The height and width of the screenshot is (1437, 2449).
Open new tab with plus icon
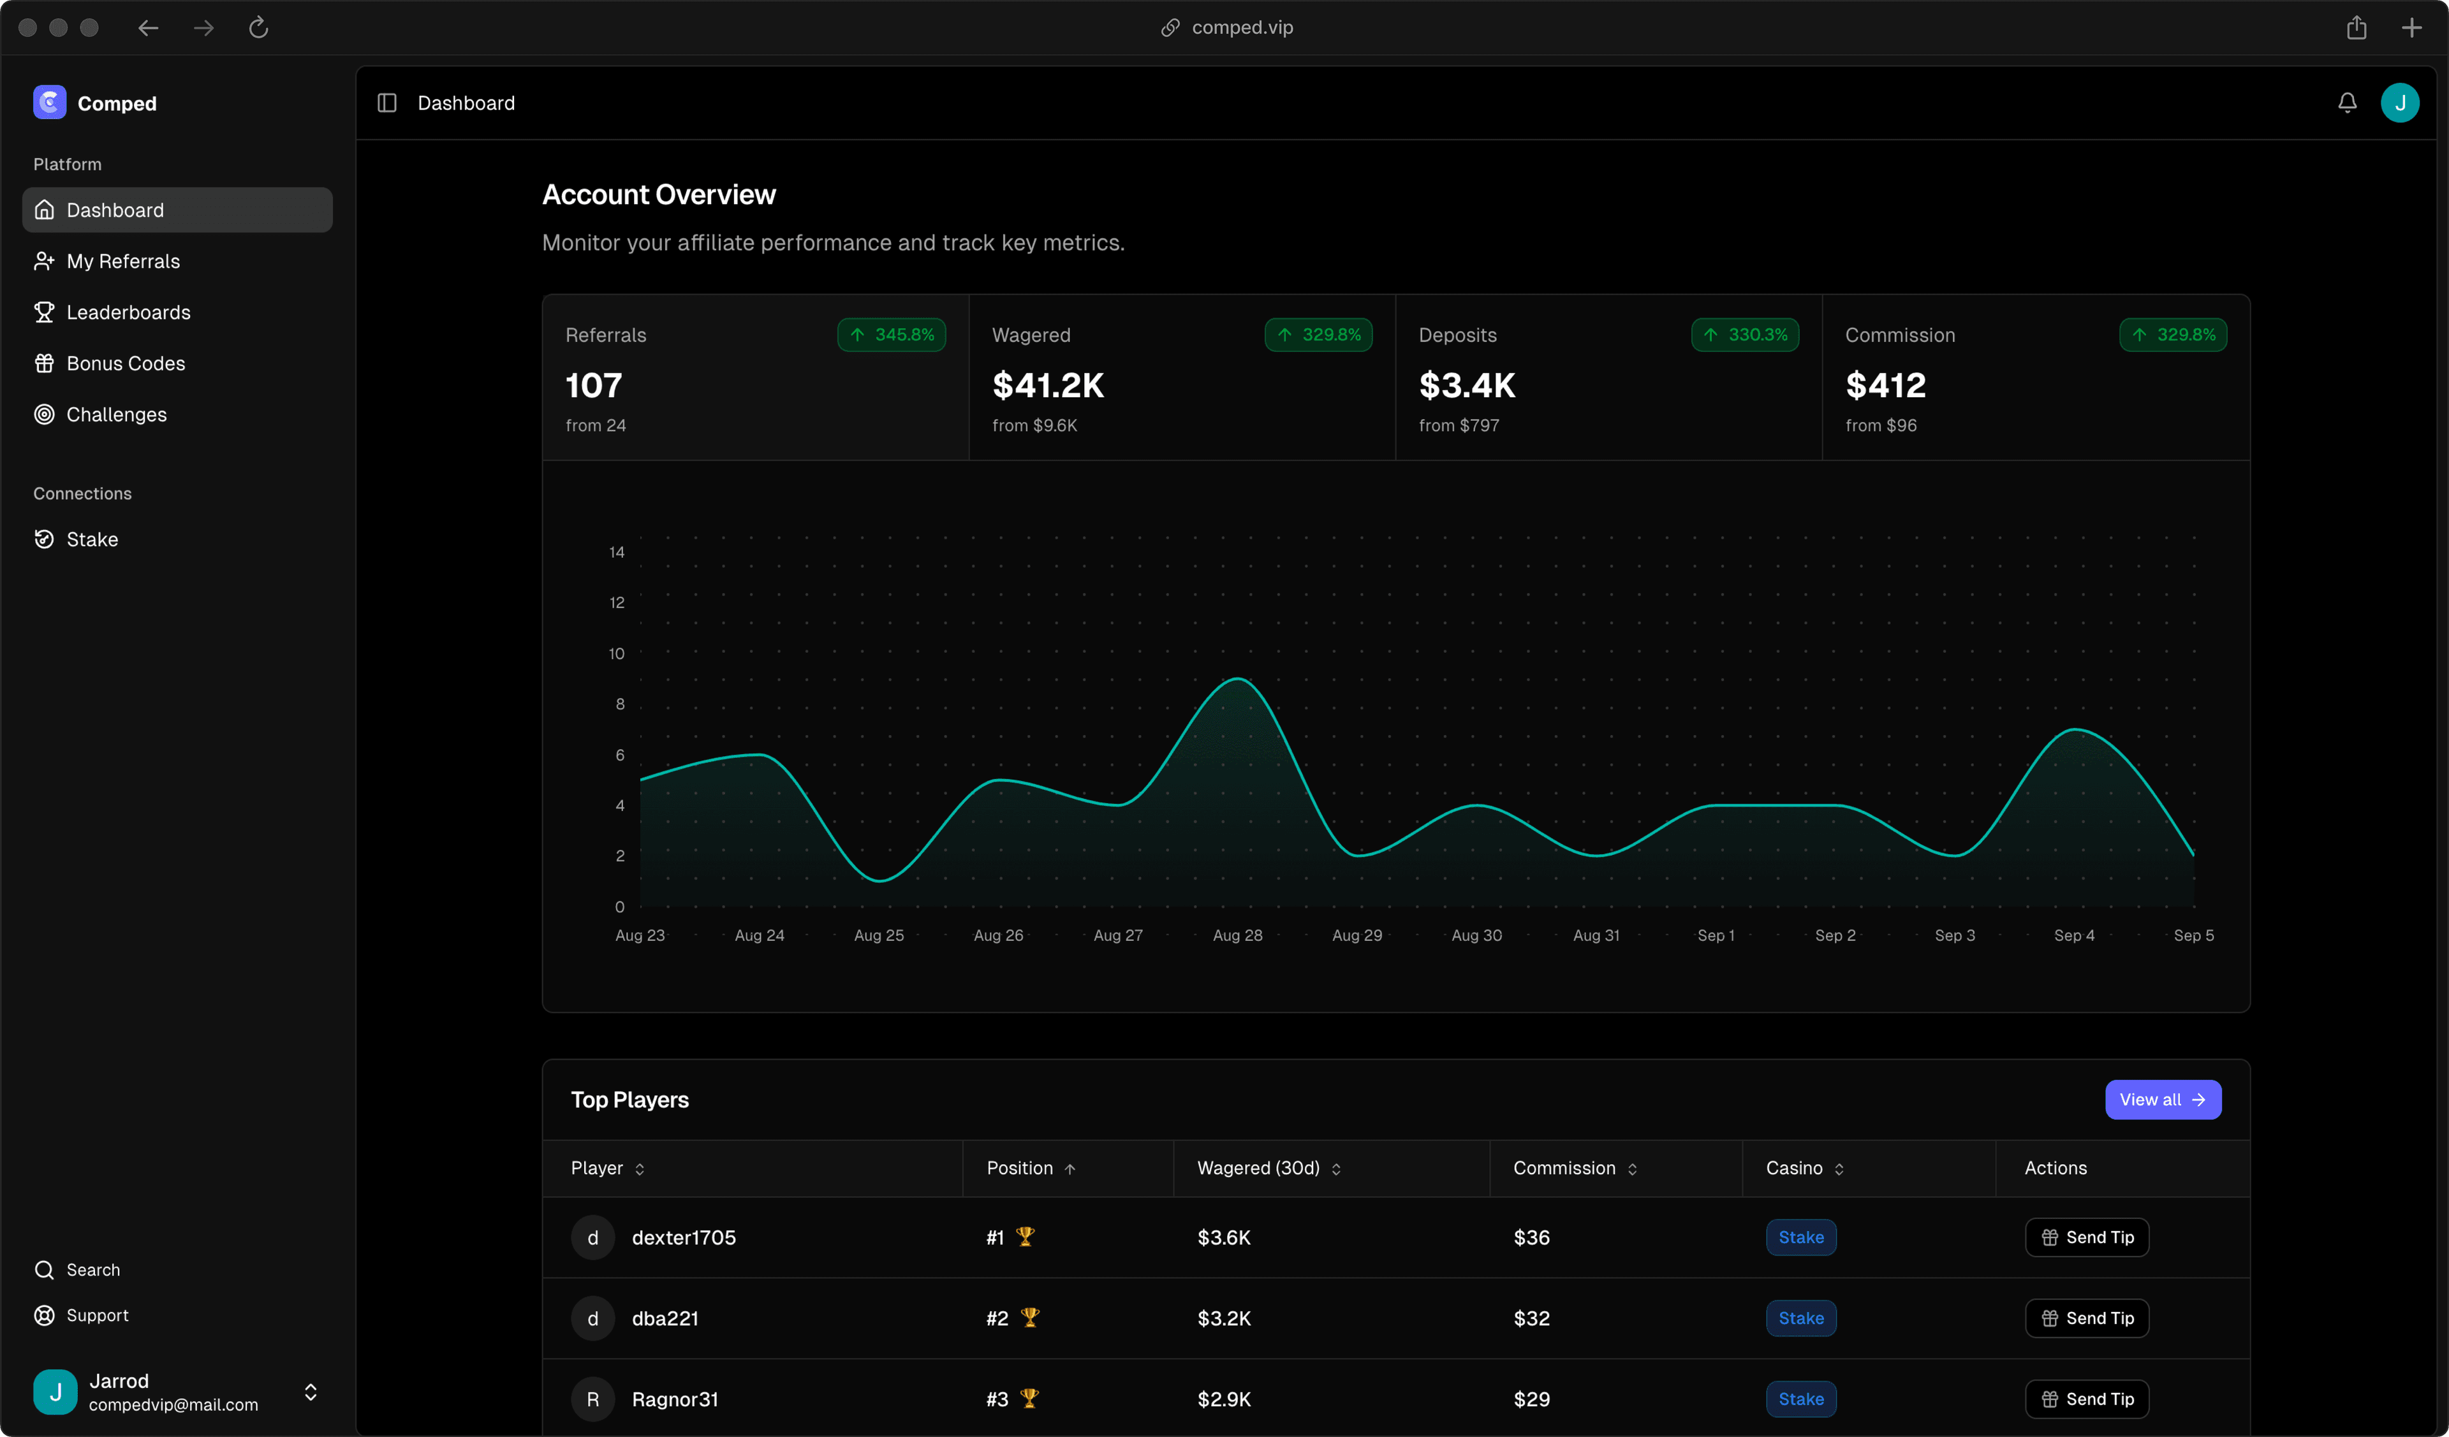point(2412,28)
